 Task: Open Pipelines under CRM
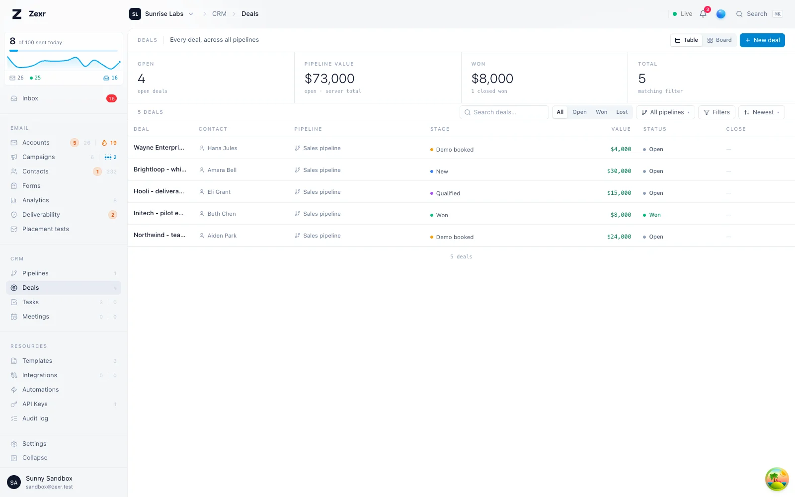pos(64,273)
